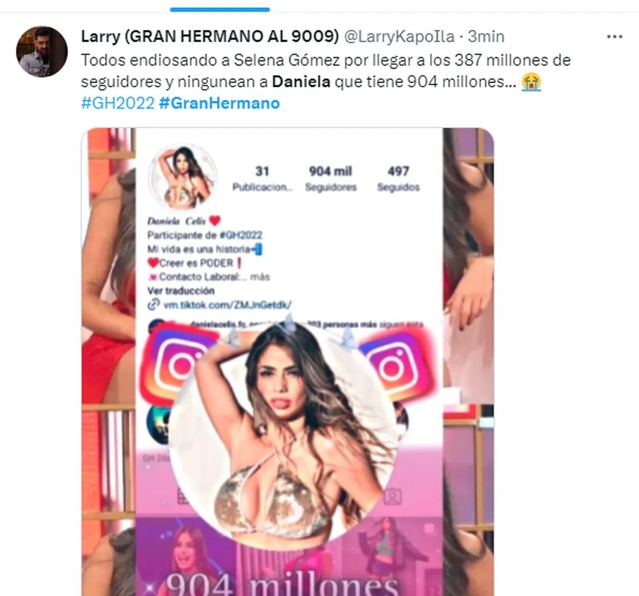
Task: Open the 3min tweet timestamp
Action: pyautogui.click(x=486, y=36)
